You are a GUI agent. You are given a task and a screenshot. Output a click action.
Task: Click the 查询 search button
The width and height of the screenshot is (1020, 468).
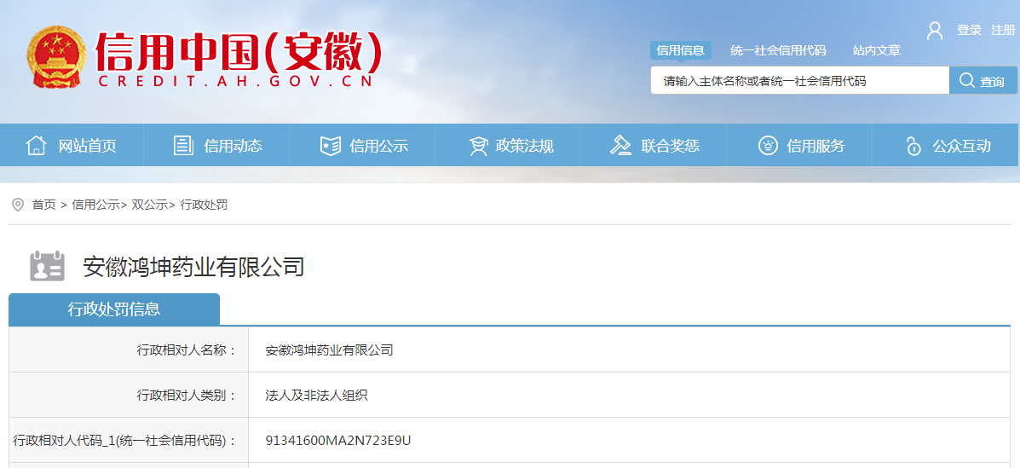pos(983,81)
